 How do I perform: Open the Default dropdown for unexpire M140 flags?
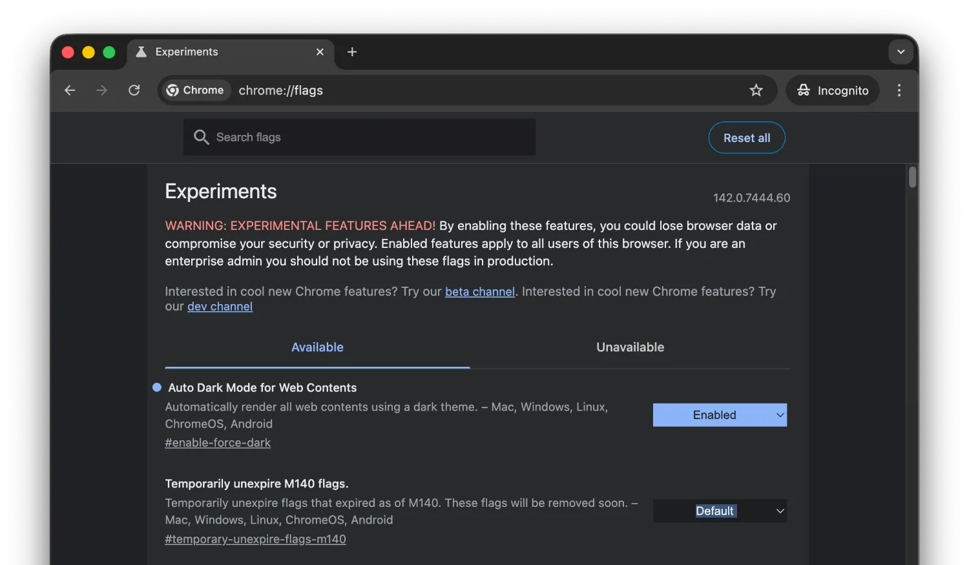[720, 511]
